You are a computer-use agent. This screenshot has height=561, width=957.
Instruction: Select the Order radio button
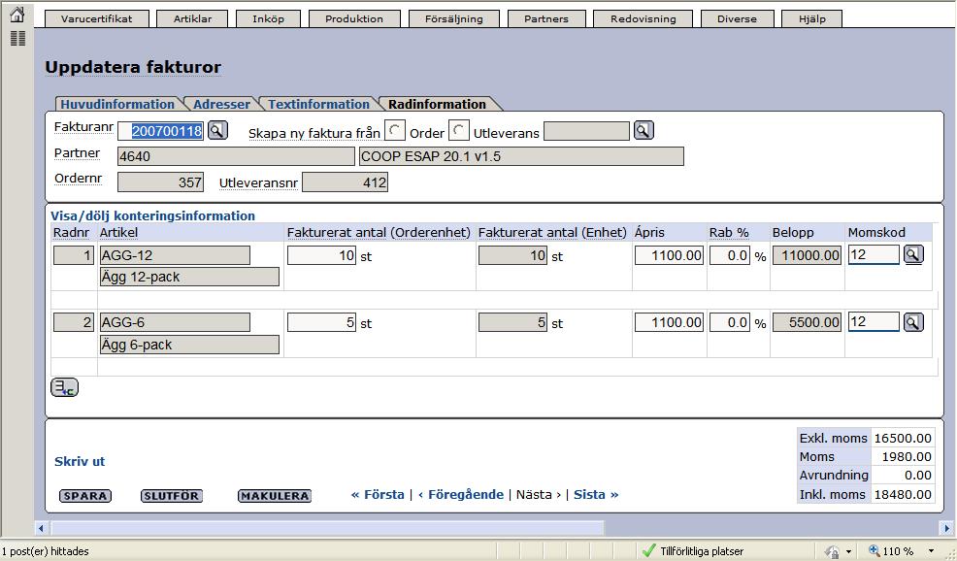395,130
